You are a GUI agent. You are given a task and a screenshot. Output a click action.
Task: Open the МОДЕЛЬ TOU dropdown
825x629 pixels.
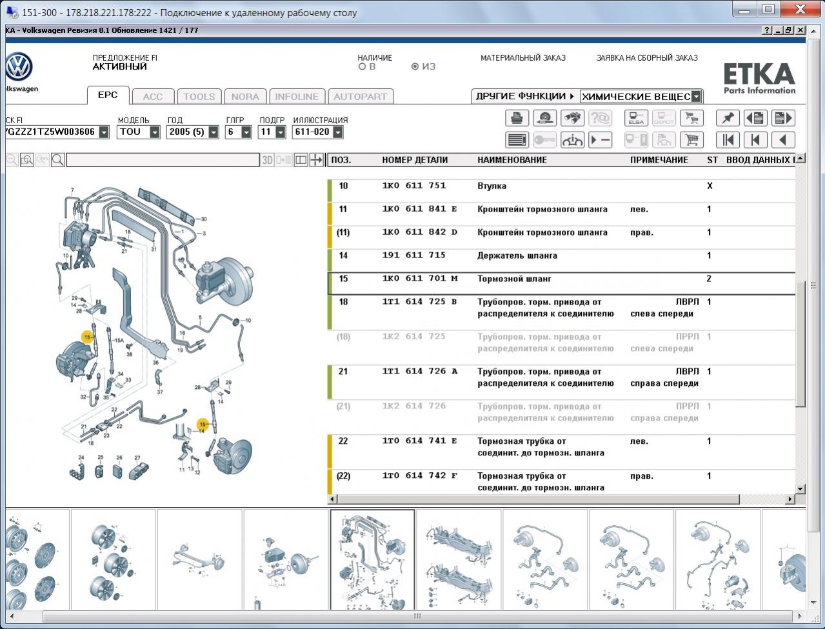click(x=155, y=132)
